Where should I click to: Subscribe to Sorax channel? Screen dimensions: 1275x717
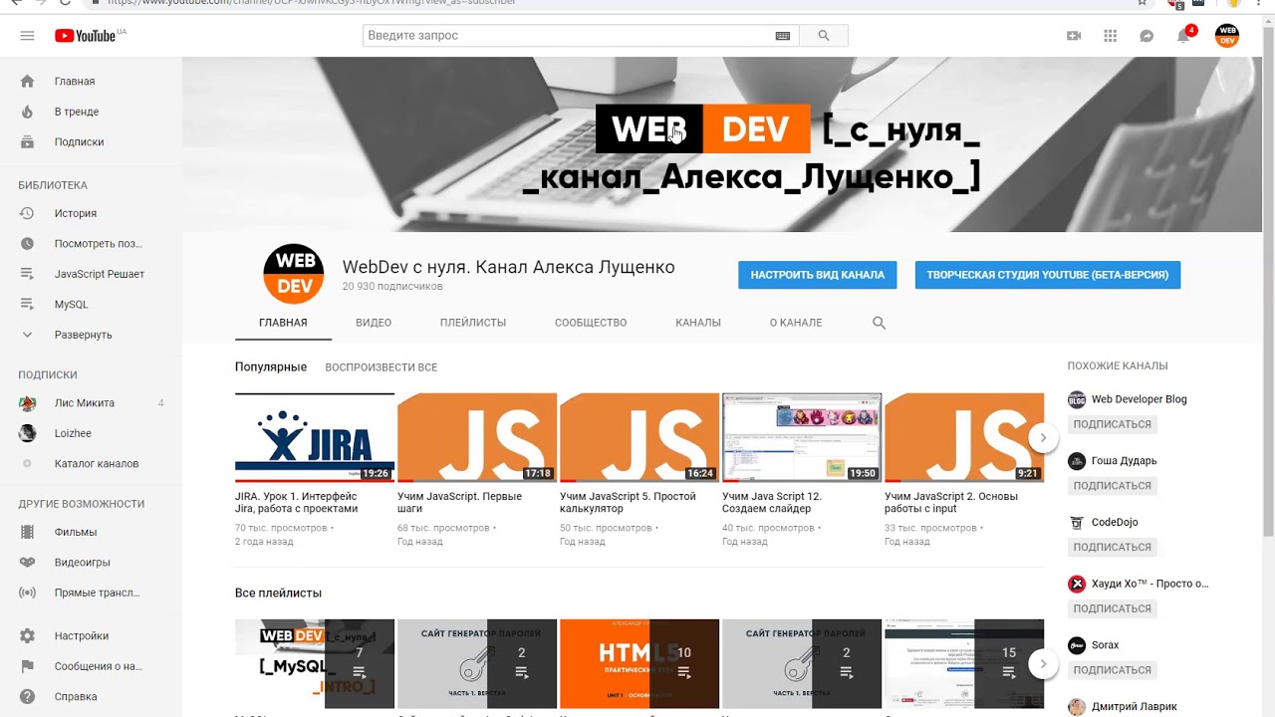(x=1112, y=670)
